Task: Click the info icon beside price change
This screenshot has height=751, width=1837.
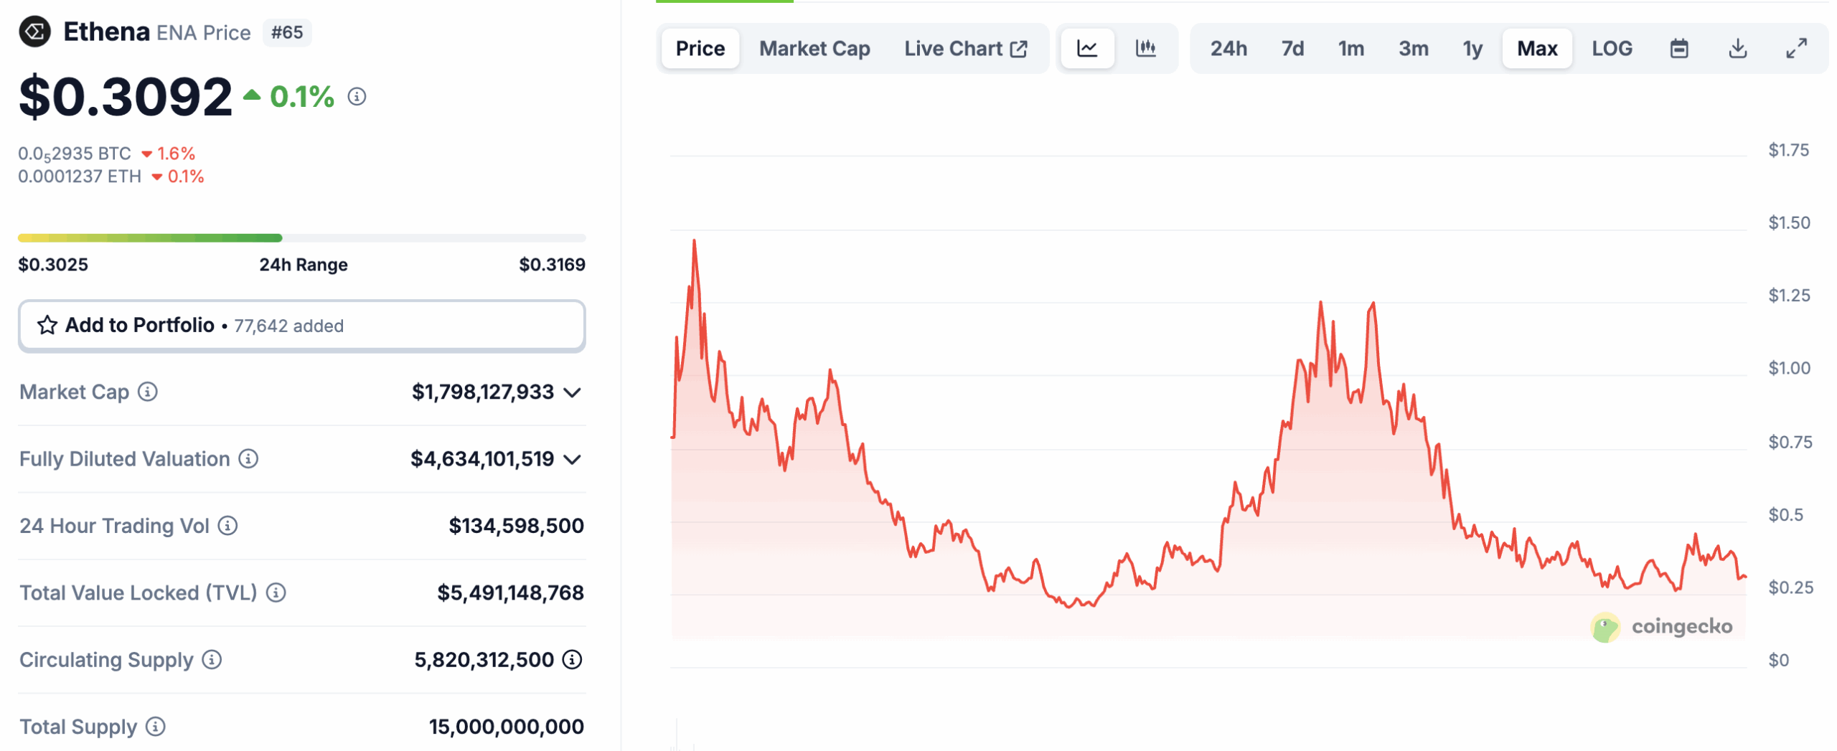Action: (x=357, y=96)
